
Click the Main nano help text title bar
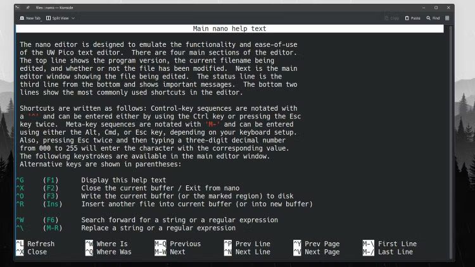pos(230,28)
